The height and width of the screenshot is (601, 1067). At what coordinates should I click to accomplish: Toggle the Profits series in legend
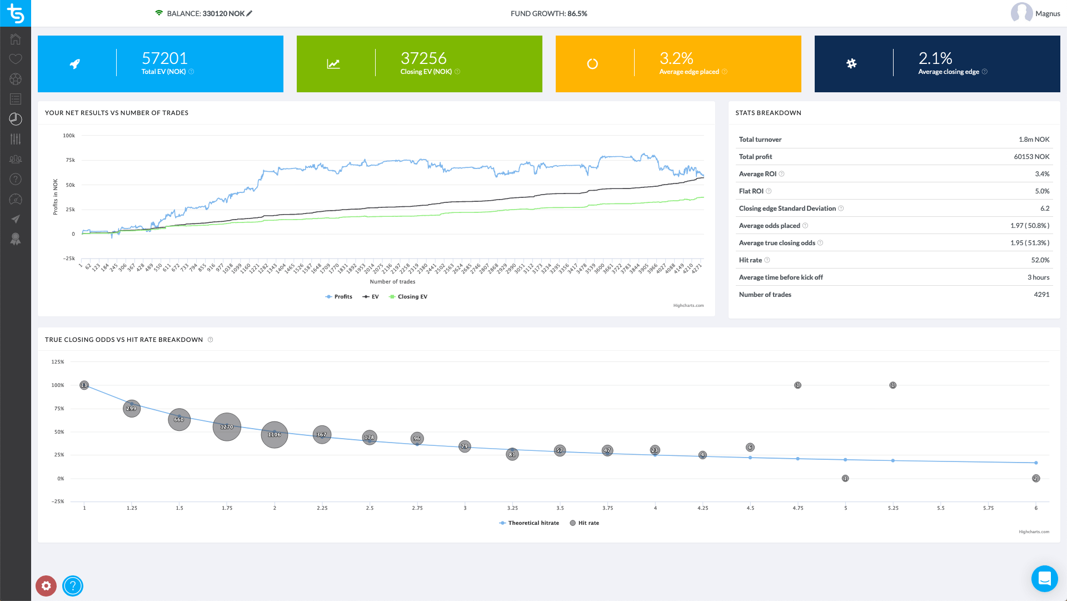(x=339, y=297)
